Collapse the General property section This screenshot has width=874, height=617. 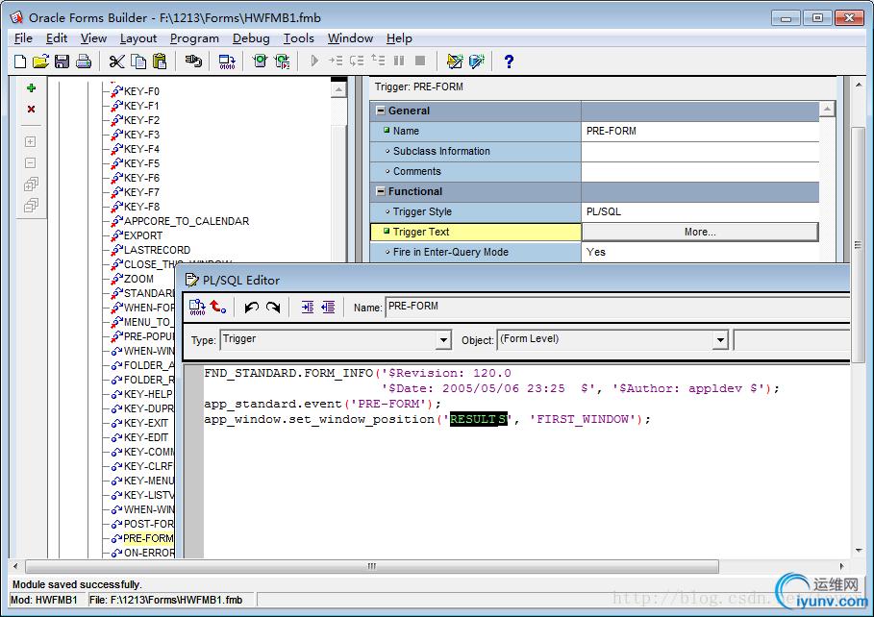(381, 111)
